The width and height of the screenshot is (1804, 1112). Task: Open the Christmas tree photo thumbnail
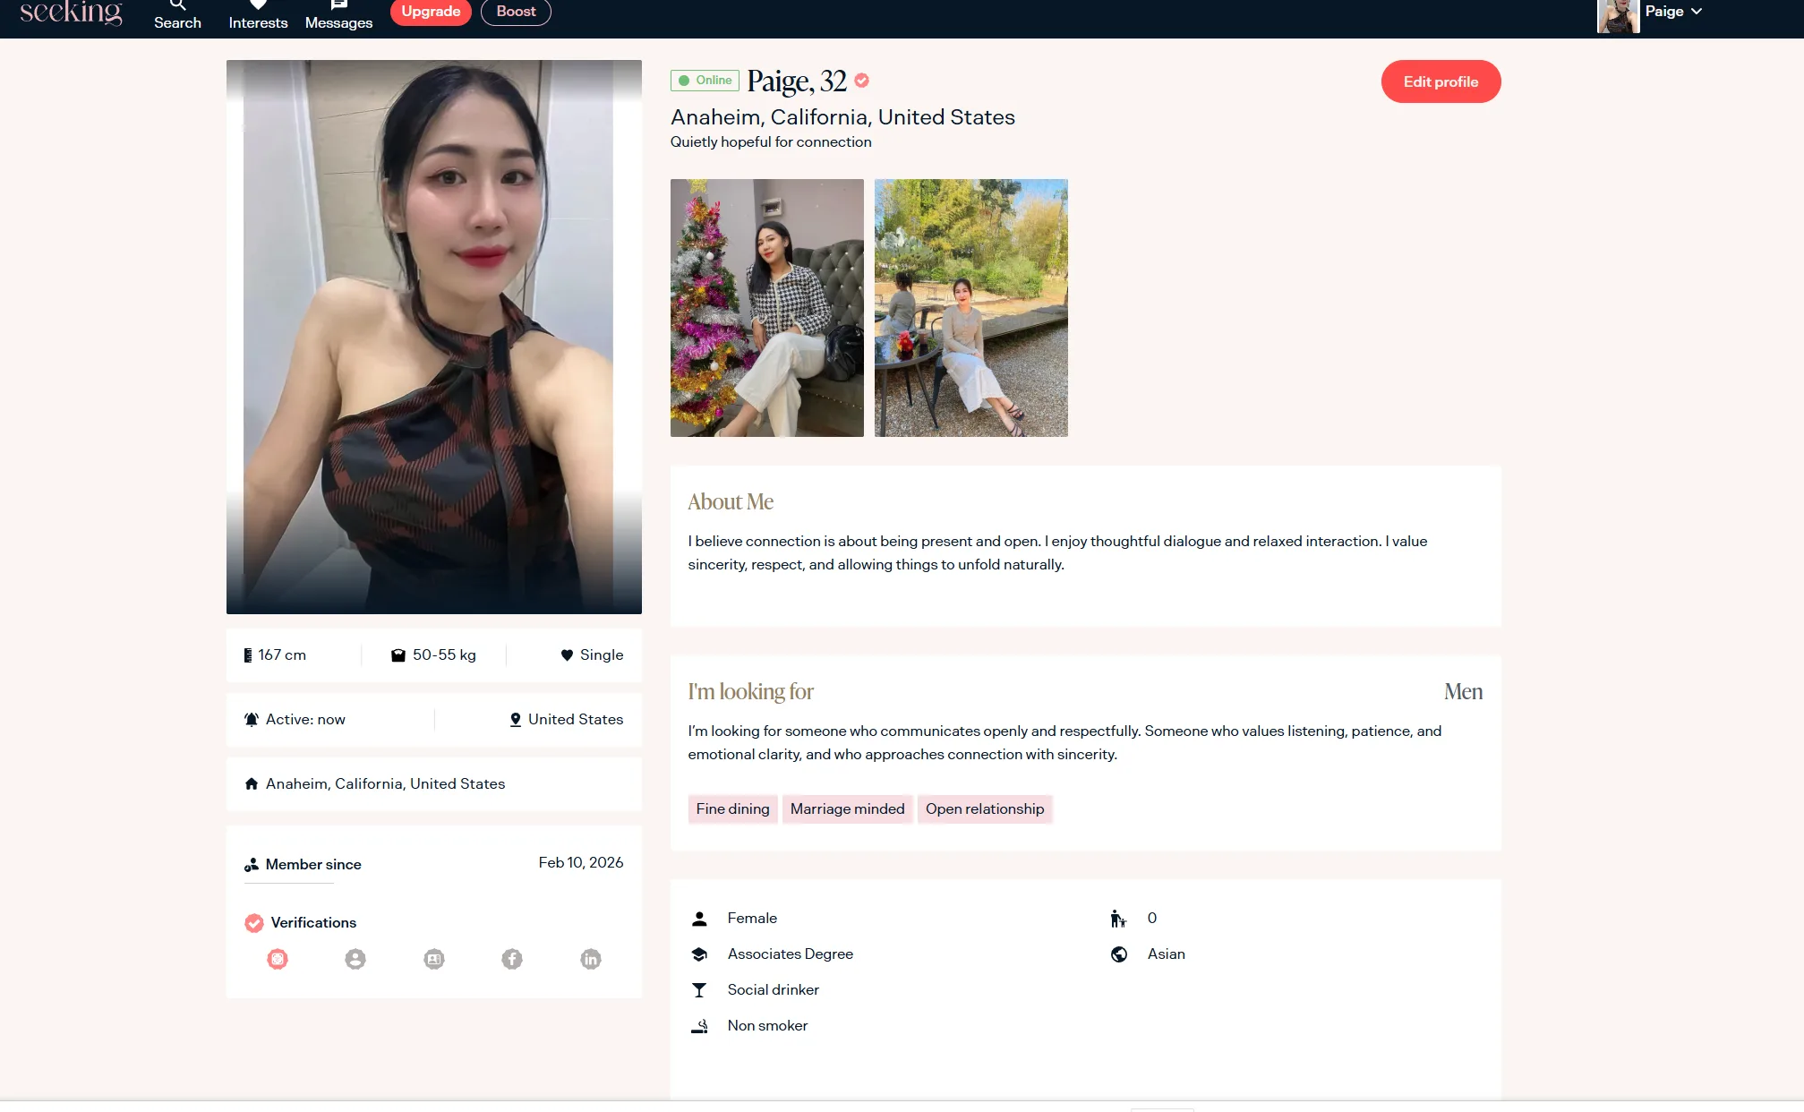[766, 308]
